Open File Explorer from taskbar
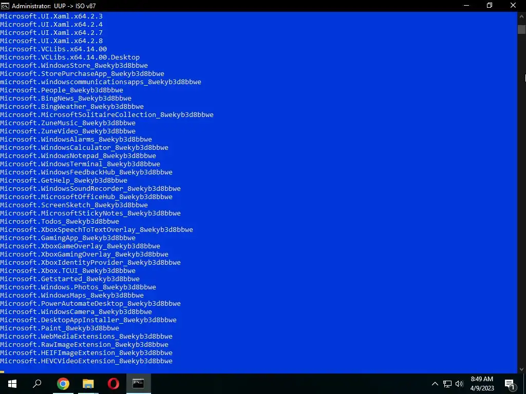Image resolution: width=526 pixels, height=394 pixels. pos(88,384)
